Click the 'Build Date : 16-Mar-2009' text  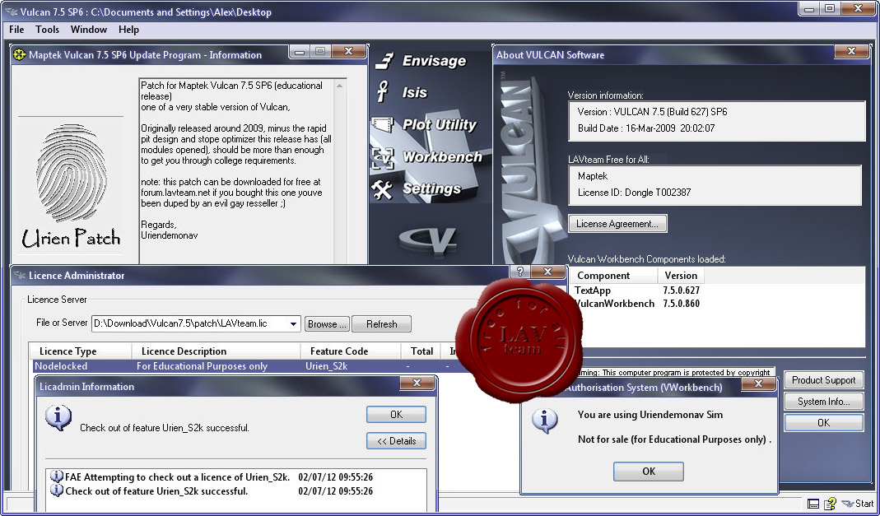coord(646,128)
